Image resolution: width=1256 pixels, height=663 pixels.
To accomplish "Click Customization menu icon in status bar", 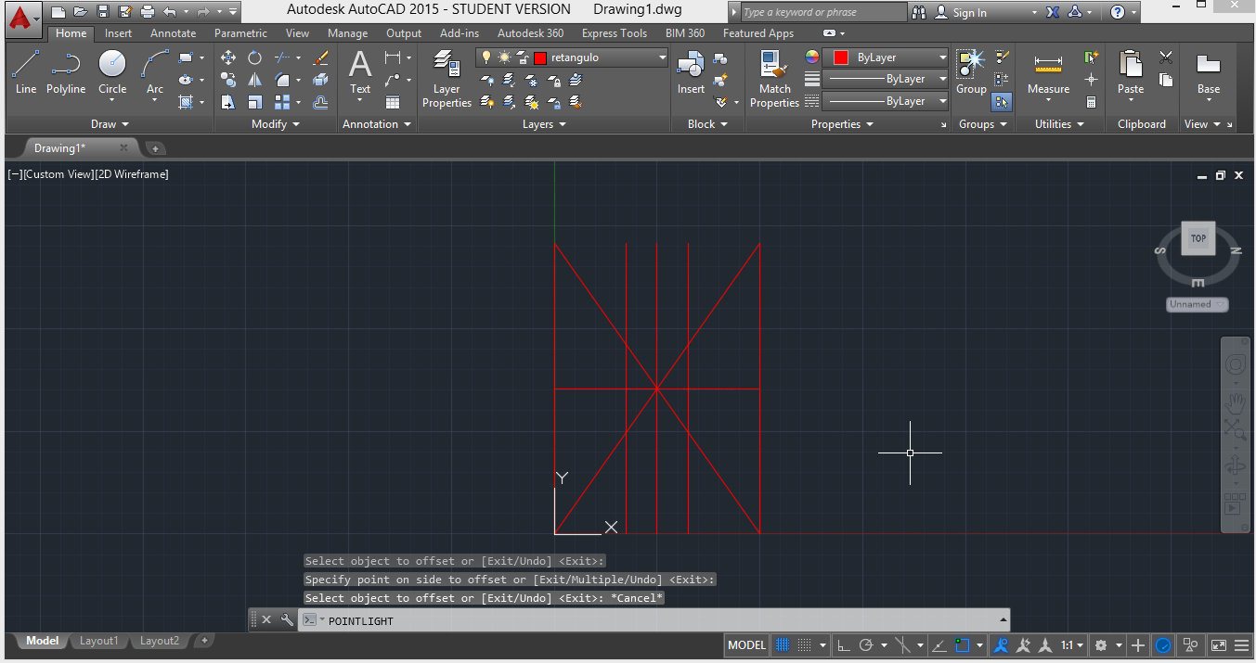I will (1241, 645).
